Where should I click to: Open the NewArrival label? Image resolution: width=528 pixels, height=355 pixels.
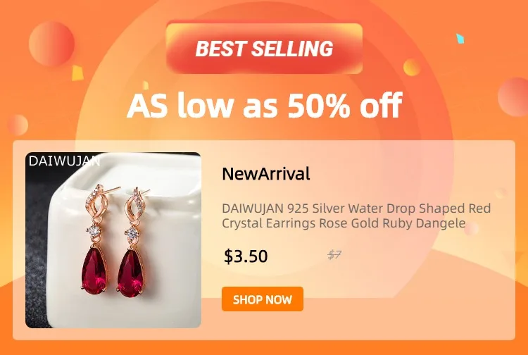tap(265, 174)
